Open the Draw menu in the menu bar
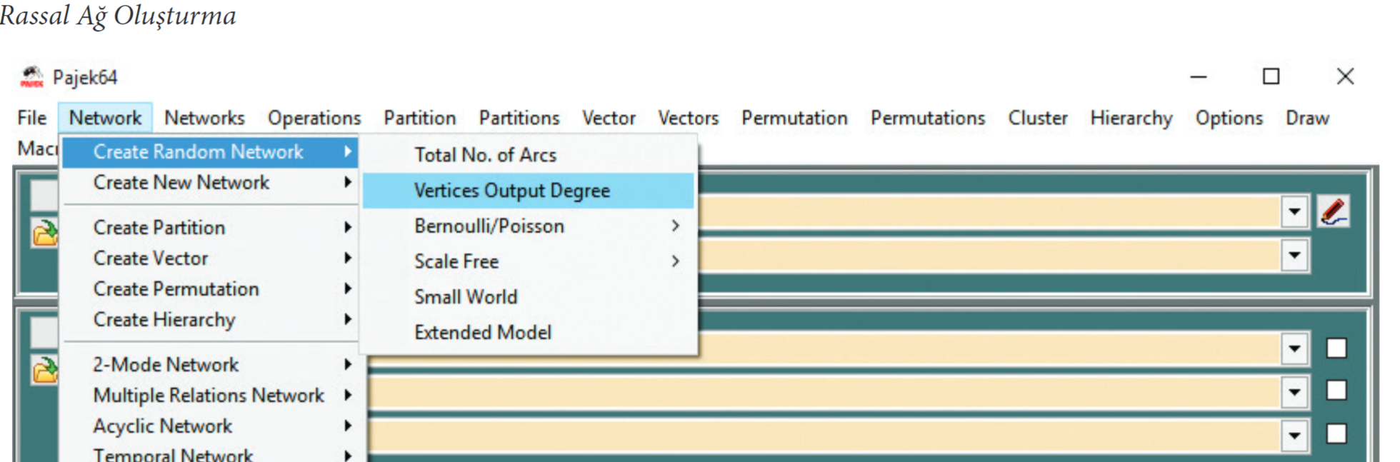 1306,118
